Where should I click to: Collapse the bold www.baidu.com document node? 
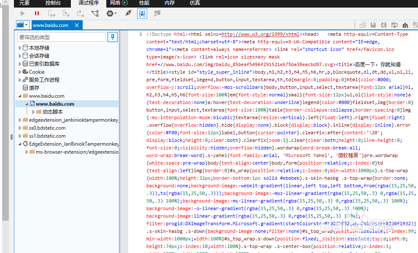tap(27, 104)
